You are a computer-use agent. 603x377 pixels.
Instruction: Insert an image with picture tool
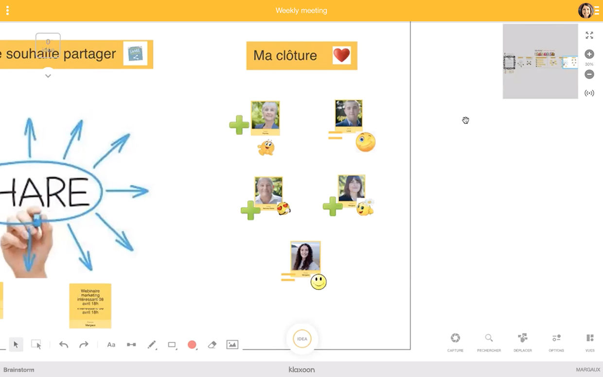click(232, 344)
